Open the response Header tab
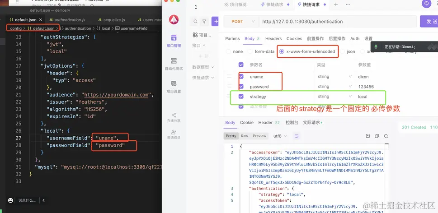 [x=269, y=122]
